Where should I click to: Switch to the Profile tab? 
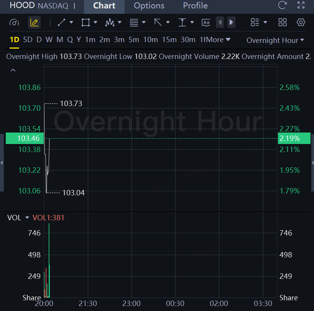coord(195,6)
